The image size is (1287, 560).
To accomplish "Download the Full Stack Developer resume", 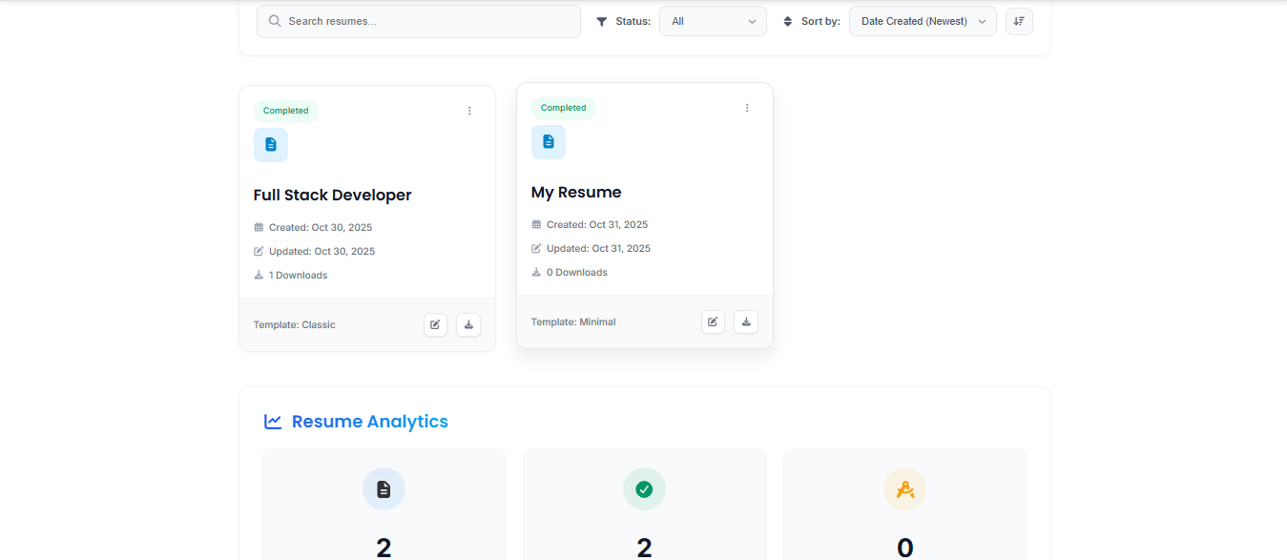I will point(468,324).
